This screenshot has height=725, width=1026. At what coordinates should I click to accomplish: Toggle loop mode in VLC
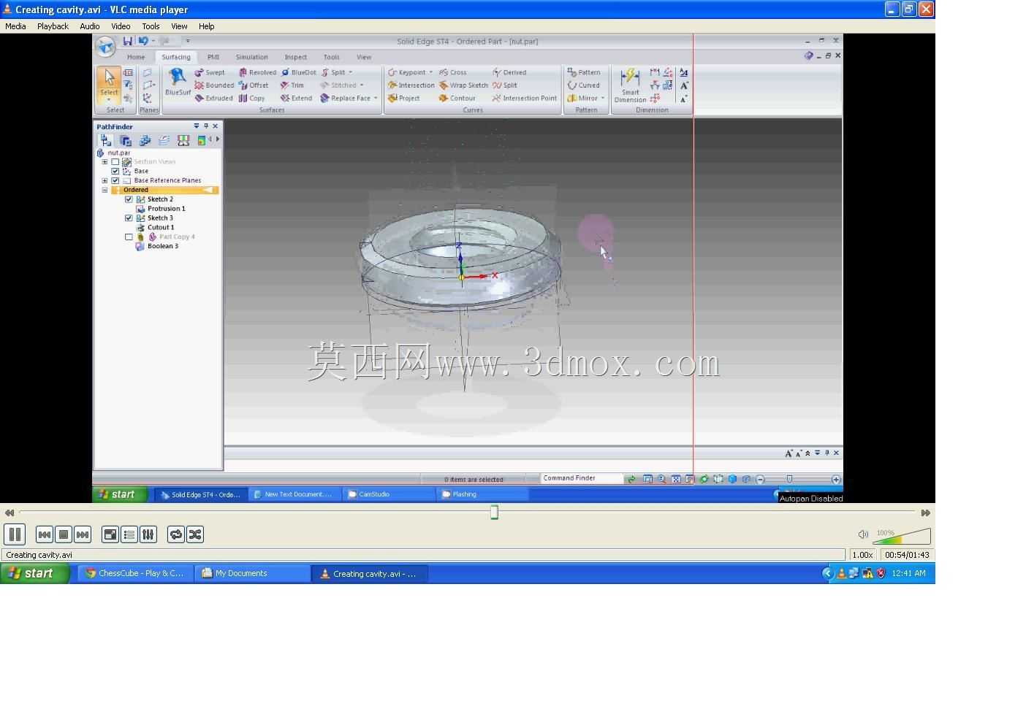point(176,534)
